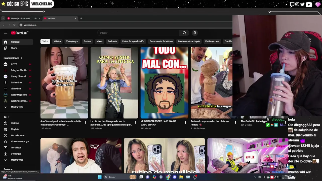Open Historial in the sidebar
The image size is (322, 181).
click(17, 123)
